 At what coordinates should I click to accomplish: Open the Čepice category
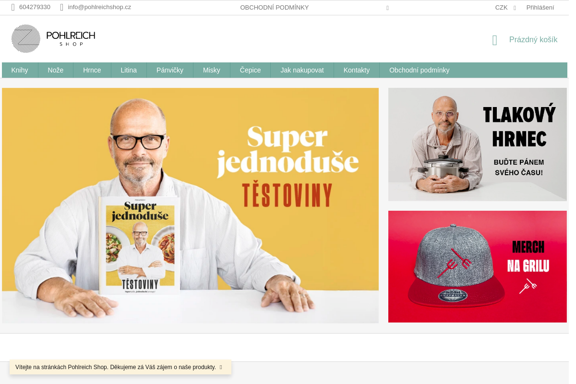tap(251, 70)
